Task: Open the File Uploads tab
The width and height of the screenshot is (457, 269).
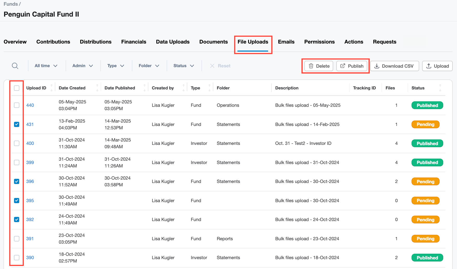Action: click(253, 42)
